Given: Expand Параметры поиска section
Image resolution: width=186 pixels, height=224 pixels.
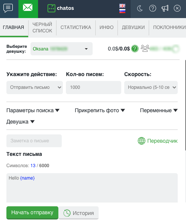Looking at the screenshot, I should click(x=33, y=110).
